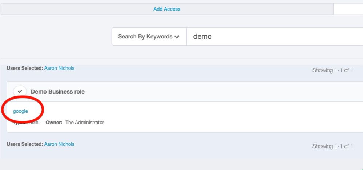Click The Administrator owner name
The height and width of the screenshot is (170, 363).
click(x=85, y=123)
